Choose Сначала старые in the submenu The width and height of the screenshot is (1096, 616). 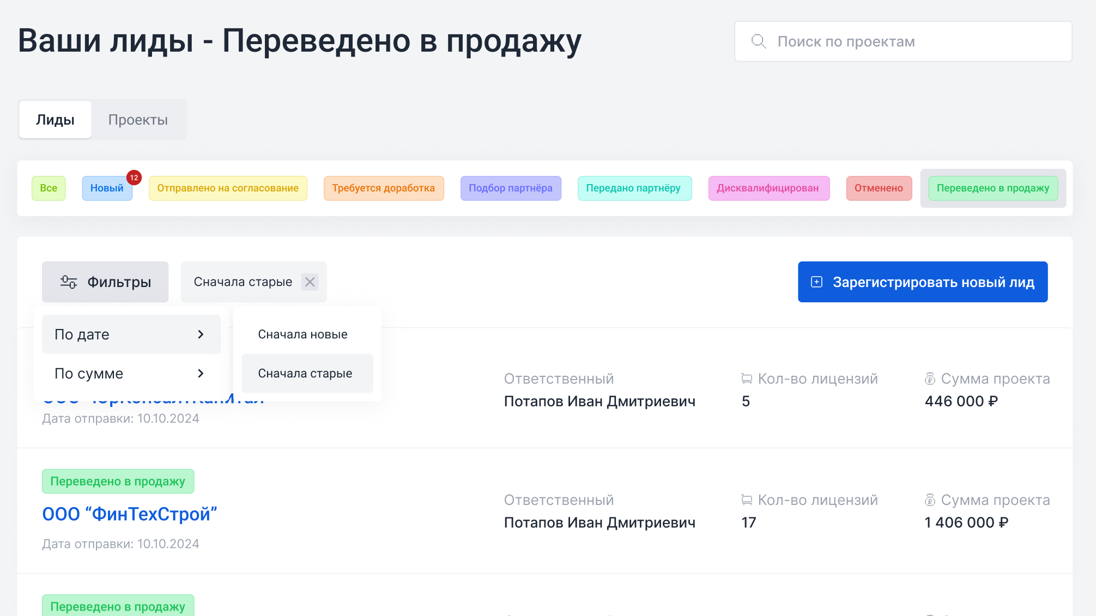[307, 374]
